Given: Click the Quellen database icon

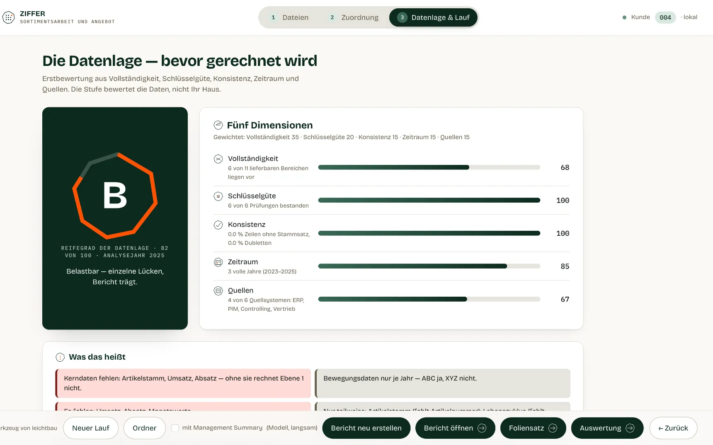Looking at the screenshot, I should [218, 290].
